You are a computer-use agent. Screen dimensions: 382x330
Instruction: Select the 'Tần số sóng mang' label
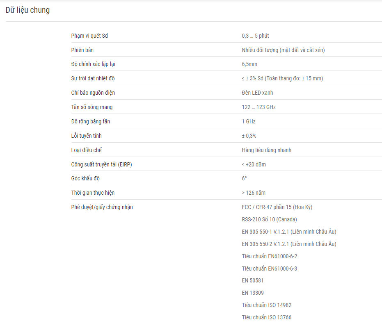[x=92, y=107]
